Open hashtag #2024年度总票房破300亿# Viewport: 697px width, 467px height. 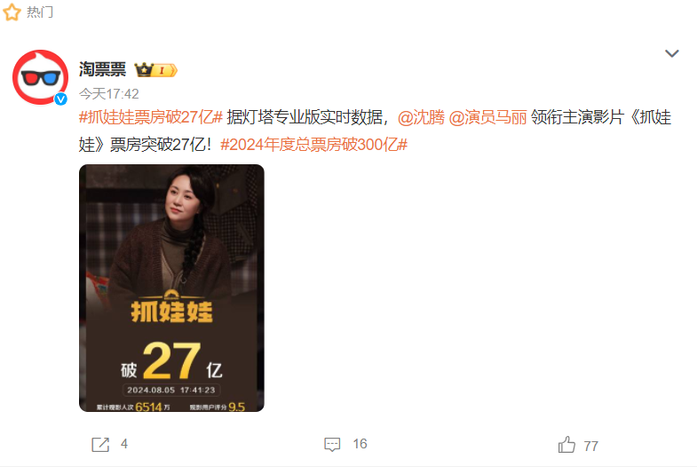coord(313,145)
